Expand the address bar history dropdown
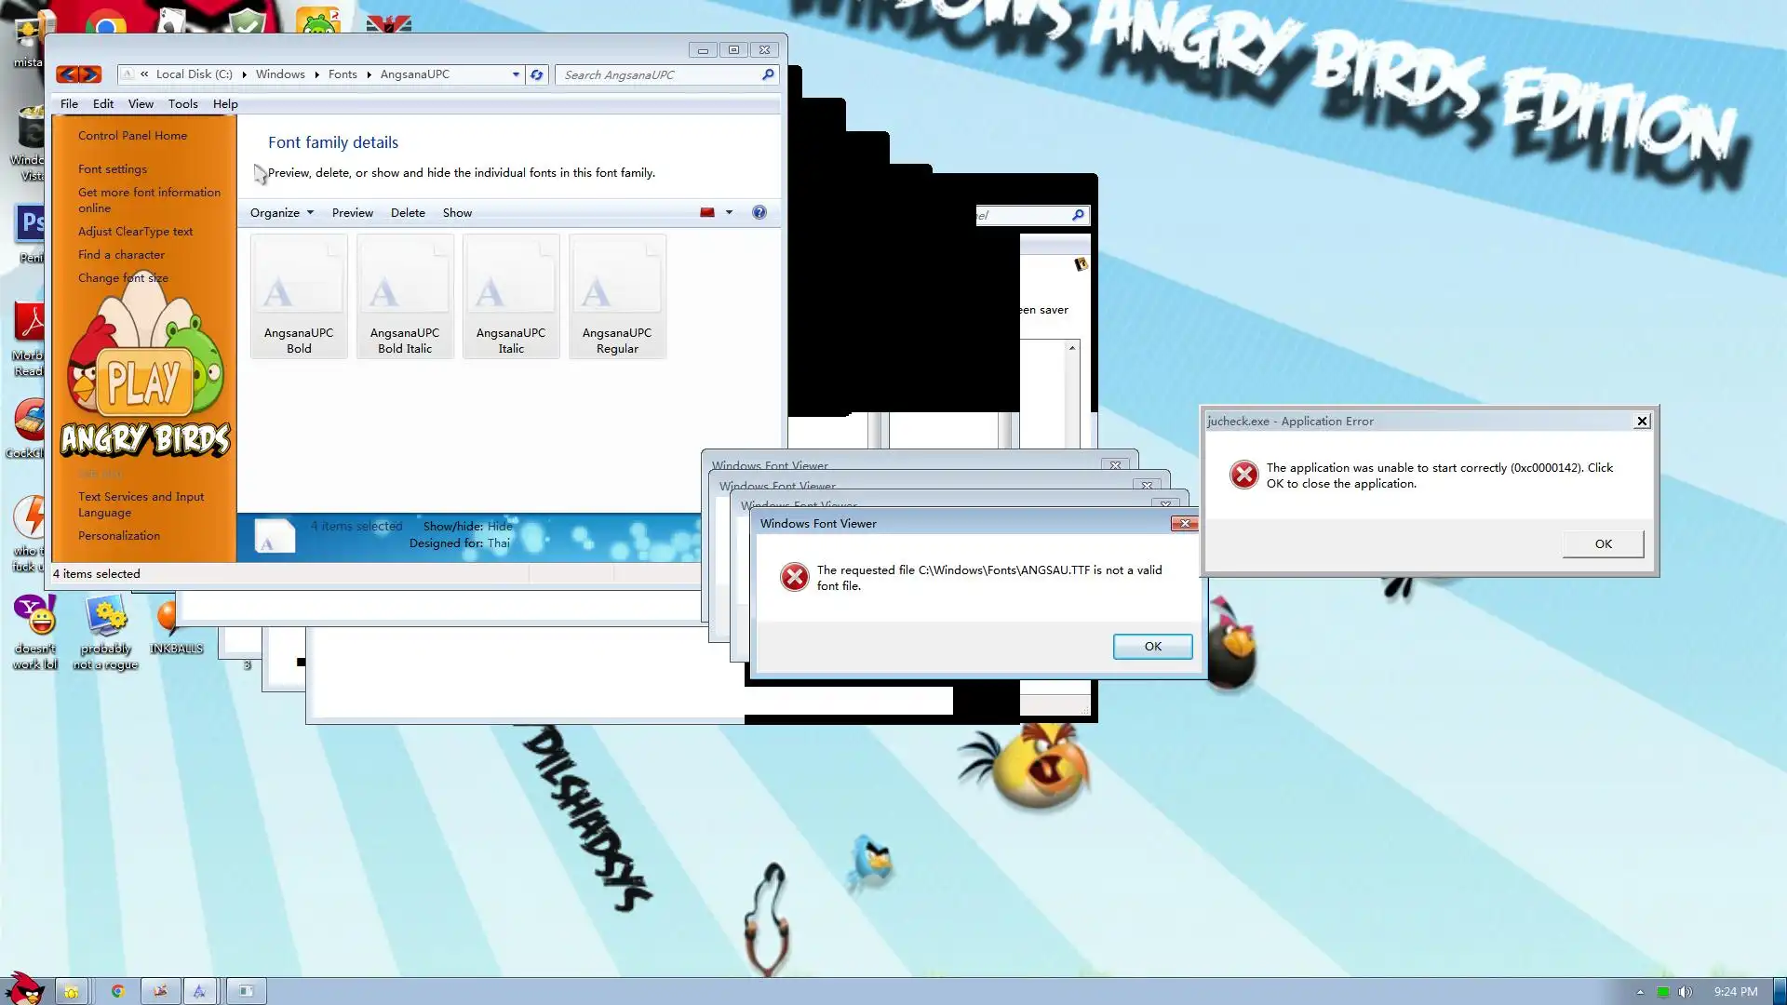Screen dimensions: 1787x1005 click(x=516, y=74)
